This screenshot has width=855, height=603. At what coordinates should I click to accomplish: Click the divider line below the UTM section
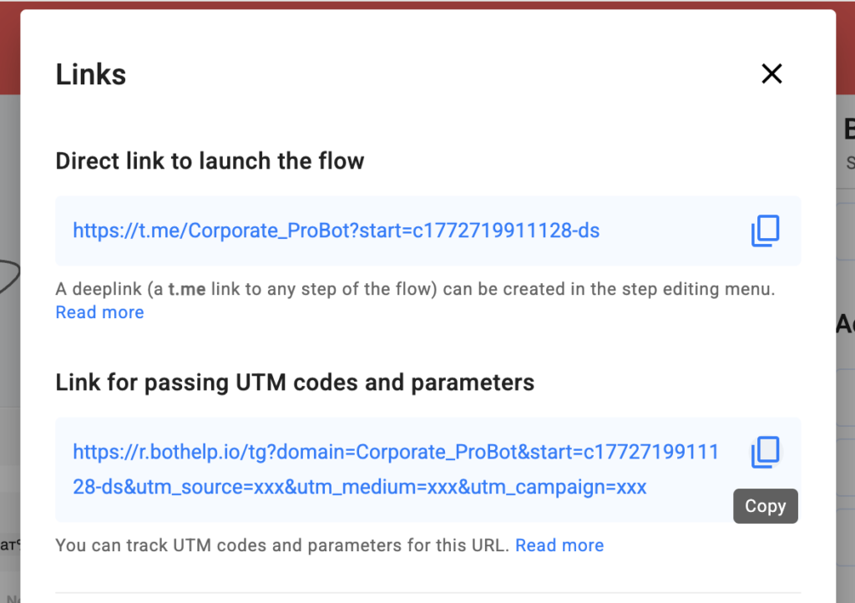[x=427, y=593]
